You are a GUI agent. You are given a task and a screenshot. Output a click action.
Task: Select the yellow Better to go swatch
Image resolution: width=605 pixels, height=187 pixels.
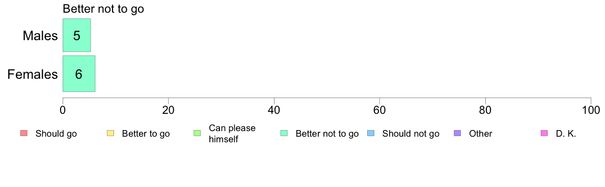(110, 134)
